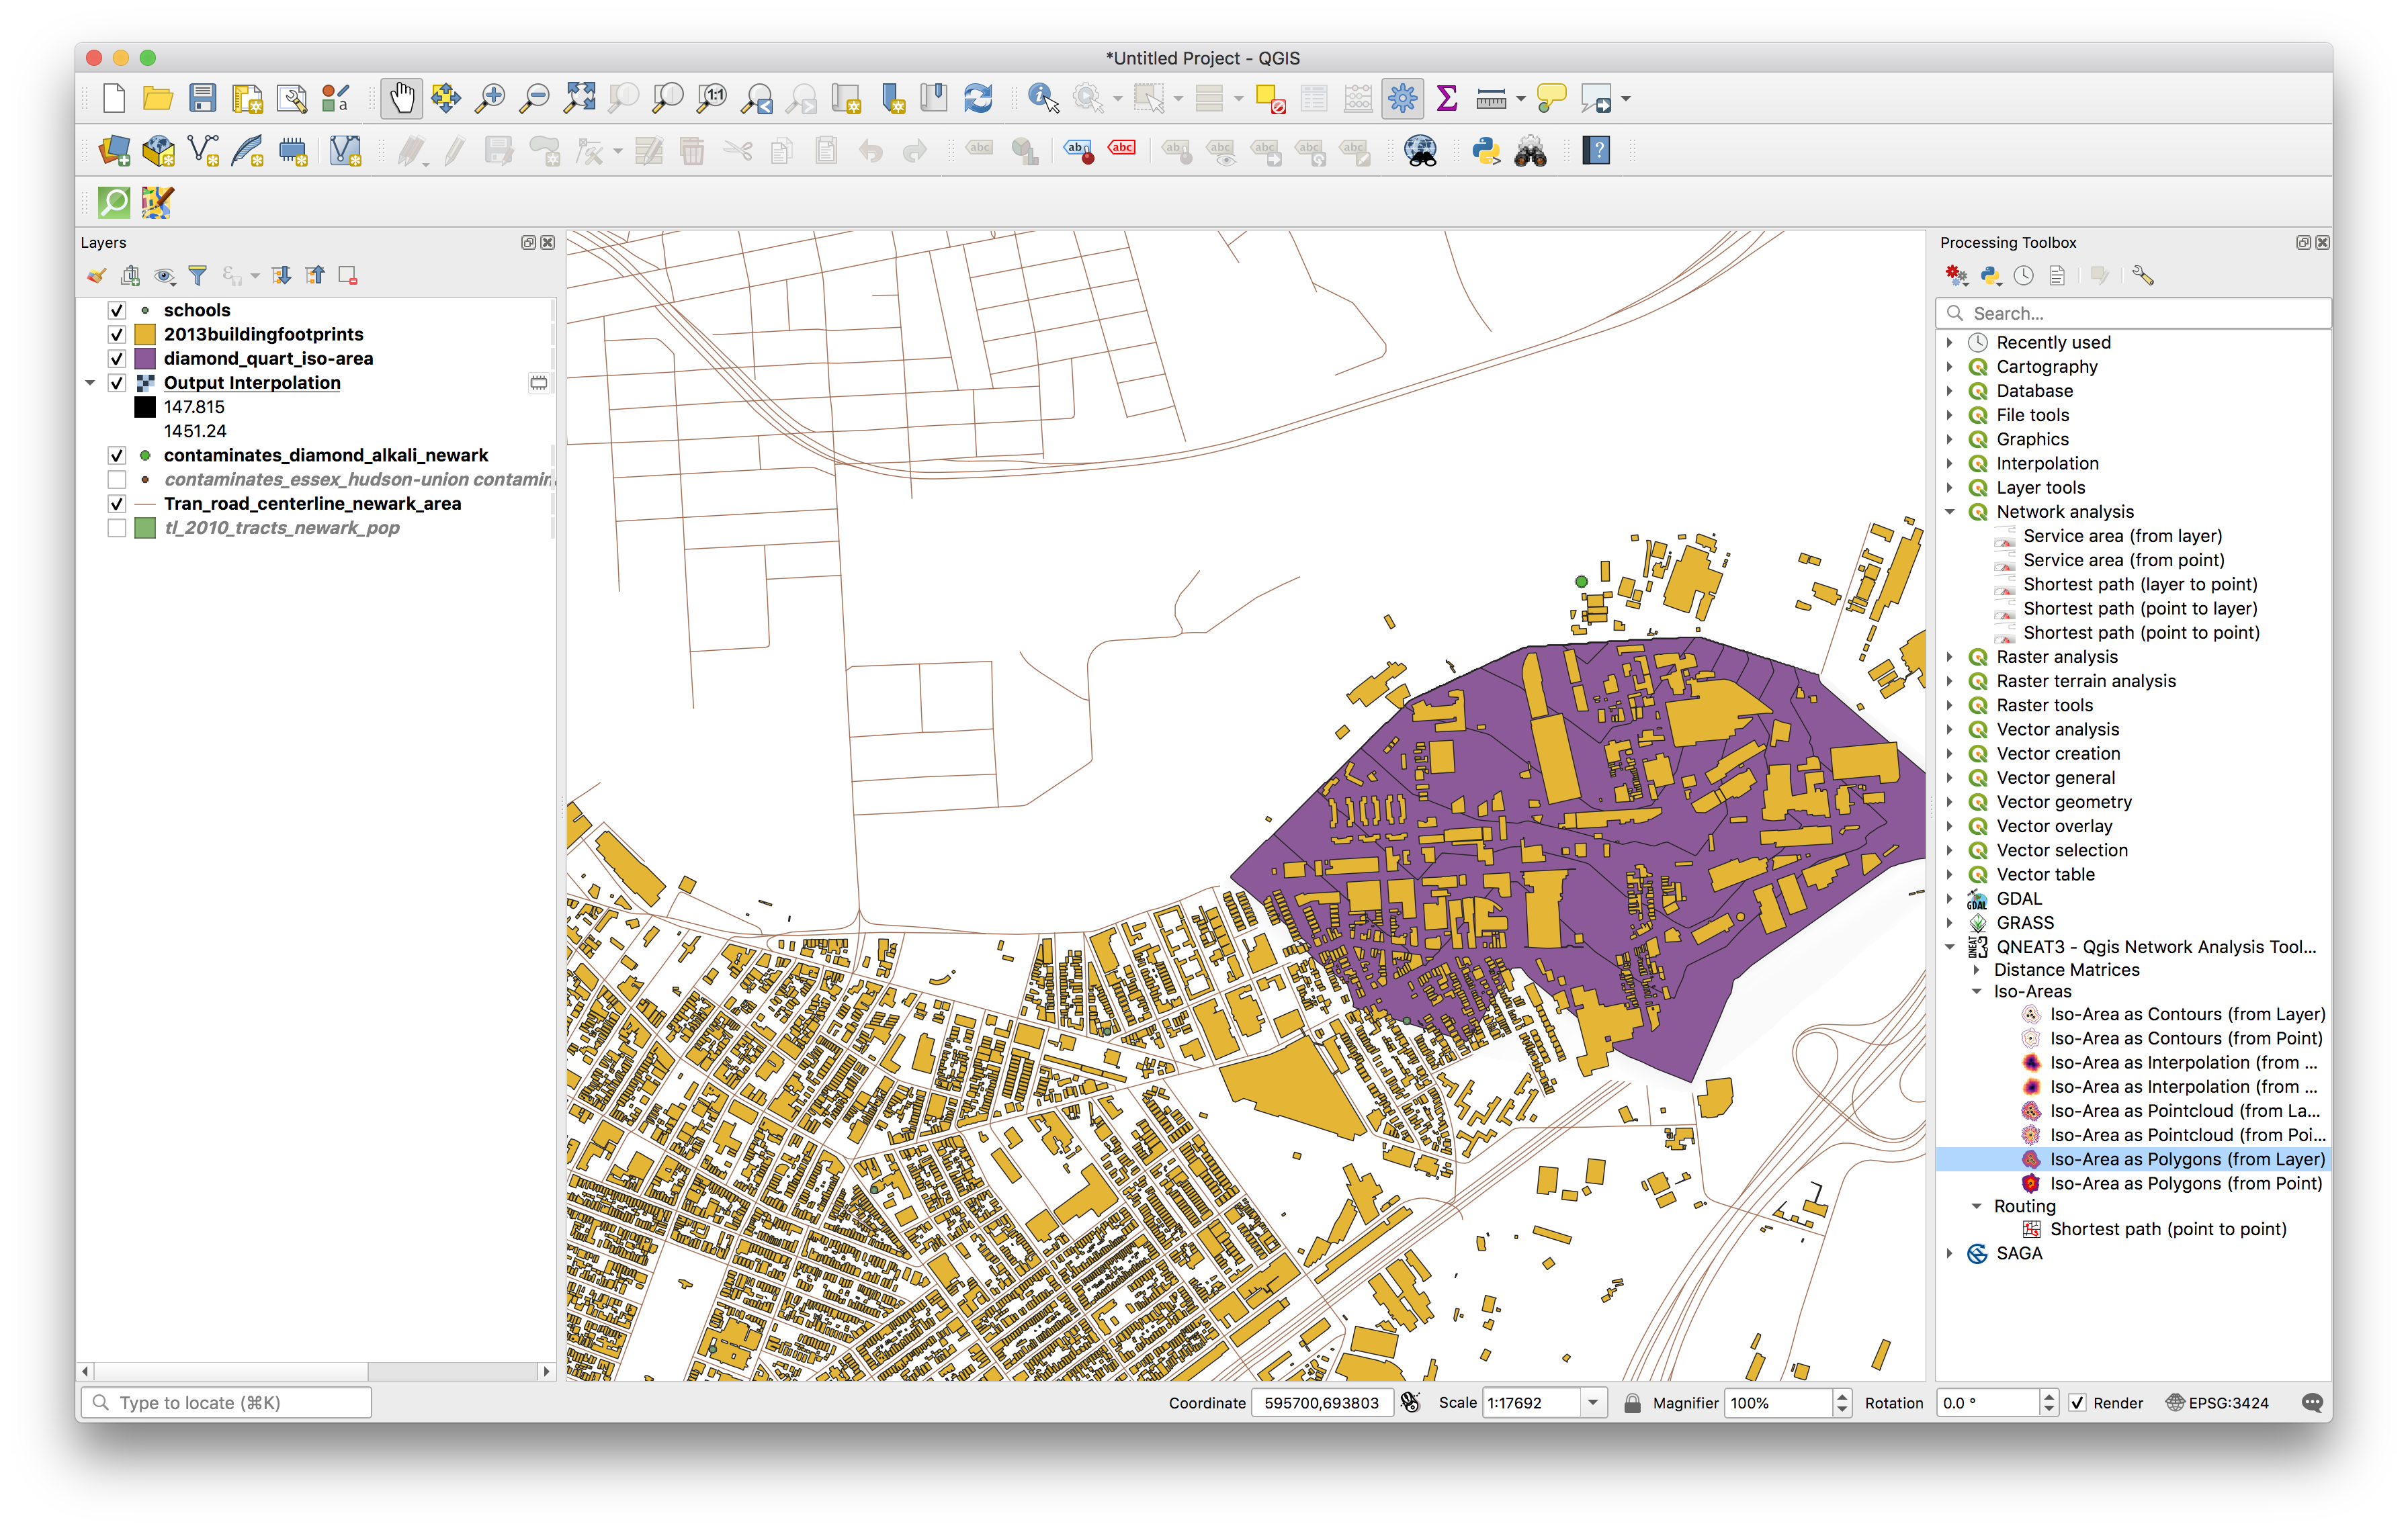Click the Save Project floppy icon
Viewport: 2408px width, 1530px height.
pyautogui.click(x=203, y=98)
